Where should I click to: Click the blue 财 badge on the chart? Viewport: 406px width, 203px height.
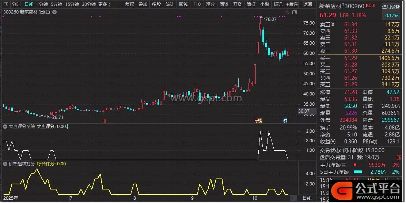click(x=285, y=120)
